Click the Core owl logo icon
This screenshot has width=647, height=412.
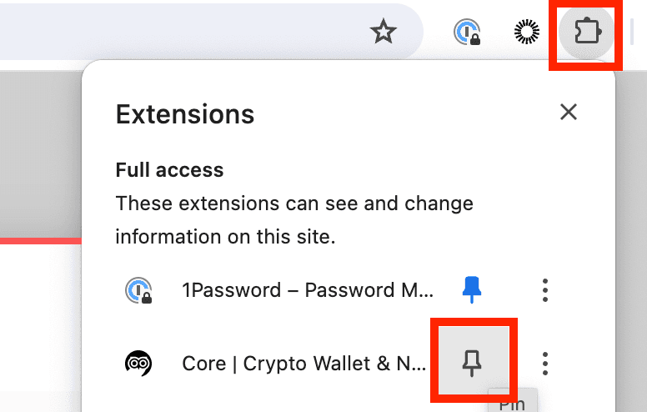coord(138,363)
